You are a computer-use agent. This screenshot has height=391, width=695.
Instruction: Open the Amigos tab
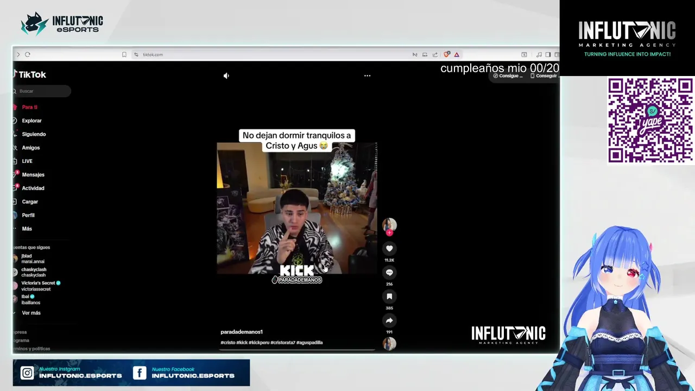coord(27,148)
